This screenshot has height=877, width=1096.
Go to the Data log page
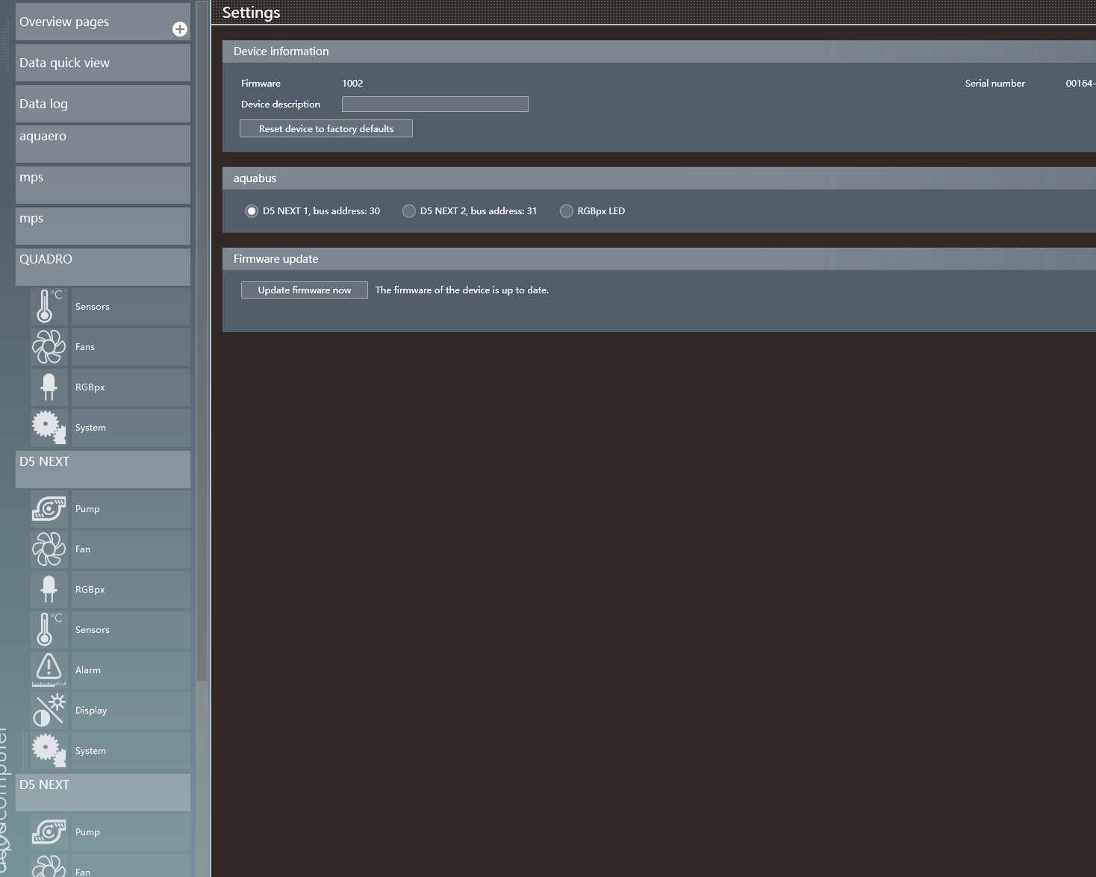[x=103, y=104]
